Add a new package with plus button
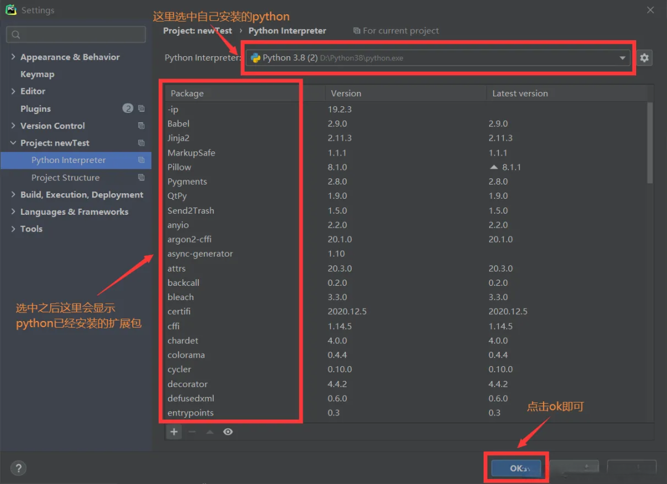The image size is (667, 484). (174, 432)
